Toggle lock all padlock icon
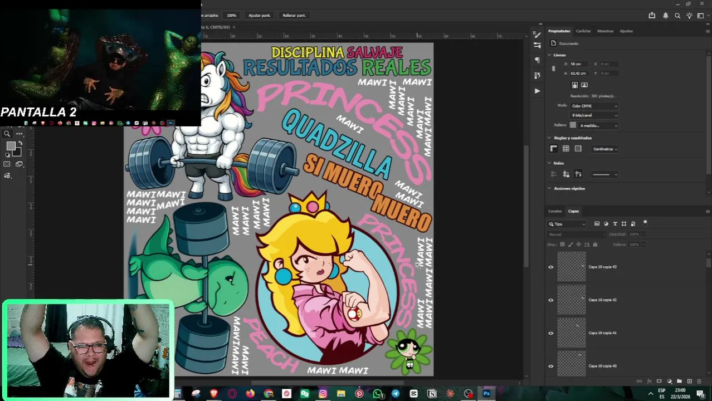The width and height of the screenshot is (712, 401). click(x=595, y=244)
